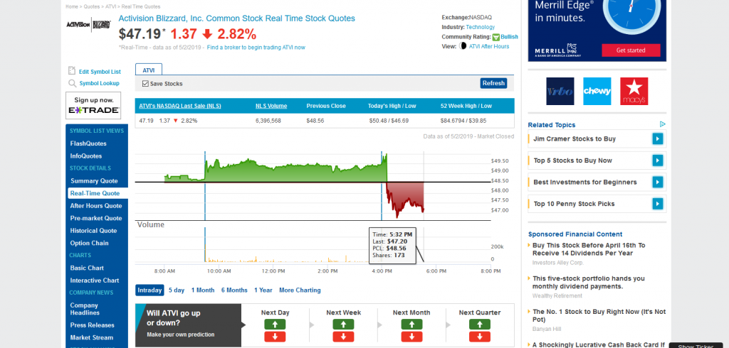Viewport: 729px width, 348px height.
Task: Click Find a broker to begin trading link
Action: click(256, 48)
